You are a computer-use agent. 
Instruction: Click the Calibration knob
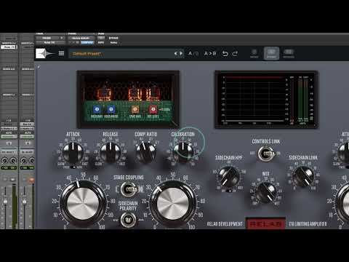tap(183, 150)
